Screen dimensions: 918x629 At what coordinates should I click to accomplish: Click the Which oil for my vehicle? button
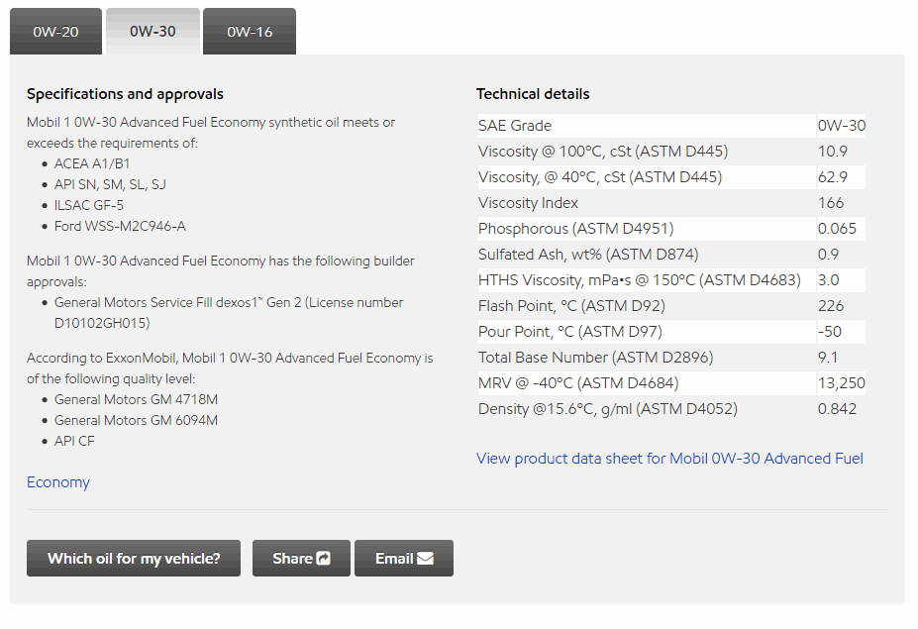pos(134,558)
